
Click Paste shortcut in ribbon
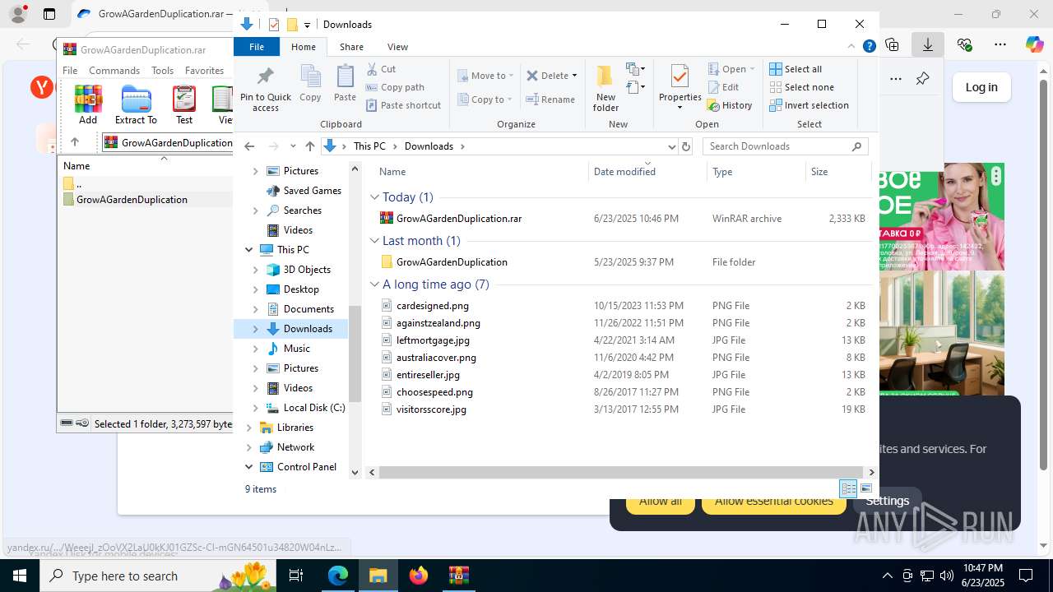point(404,105)
